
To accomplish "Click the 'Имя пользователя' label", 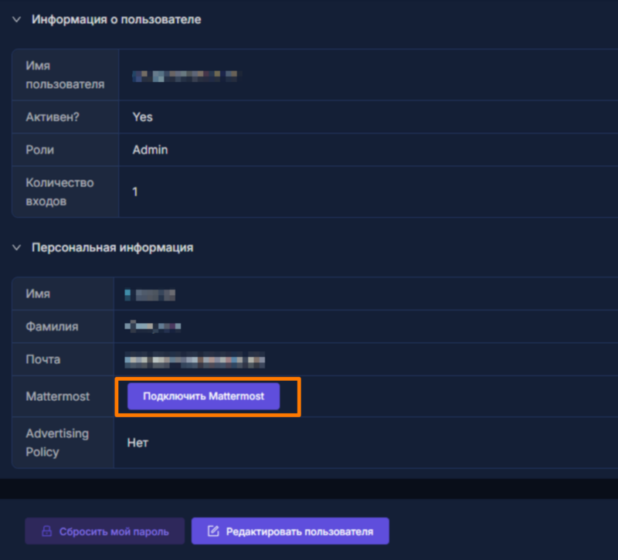I will 65,75.
